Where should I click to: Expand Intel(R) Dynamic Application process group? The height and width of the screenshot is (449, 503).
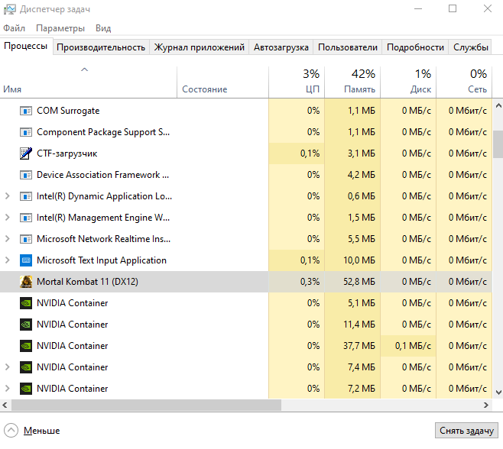click(8, 196)
